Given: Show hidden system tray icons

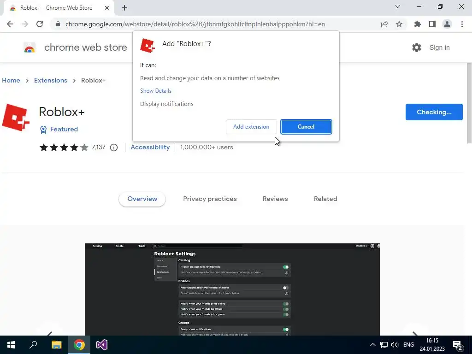Looking at the screenshot, I should click(372, 345).
